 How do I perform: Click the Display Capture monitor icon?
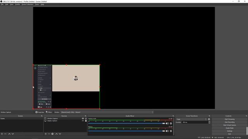(x=45, y=121)
